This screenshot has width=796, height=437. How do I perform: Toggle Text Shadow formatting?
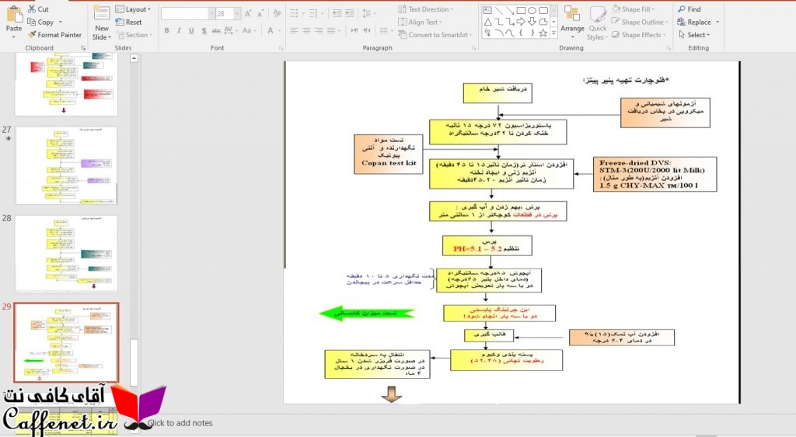204,31
